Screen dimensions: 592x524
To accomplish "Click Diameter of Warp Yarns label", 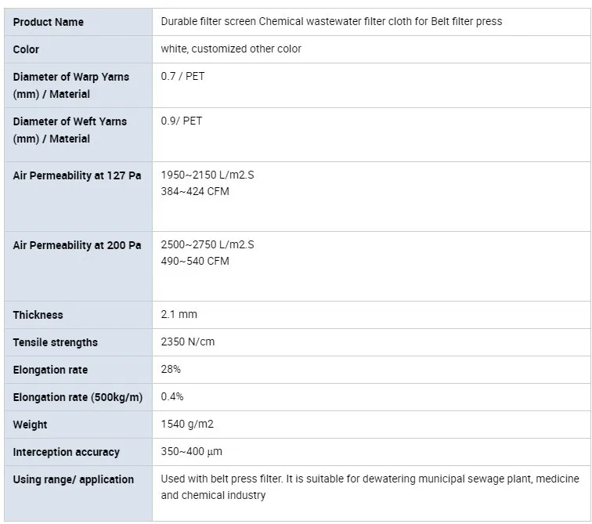I will [x=71, y=85].
